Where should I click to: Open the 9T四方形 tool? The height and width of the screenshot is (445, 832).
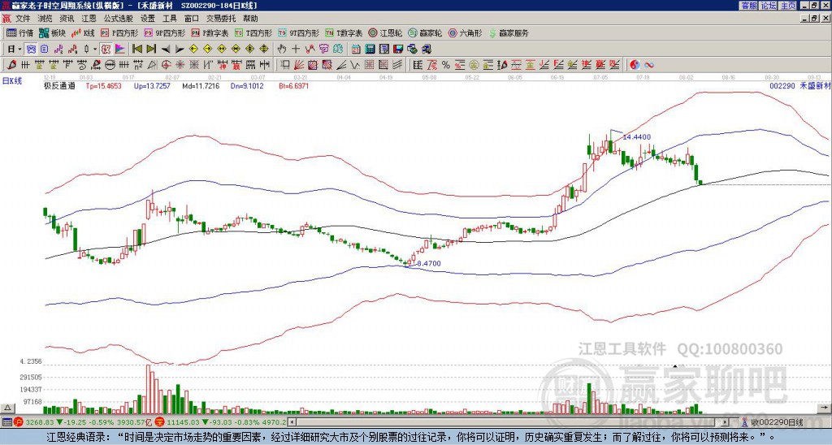299,32
